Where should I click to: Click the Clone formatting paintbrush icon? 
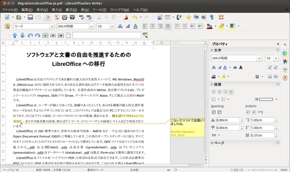(x=126, y=17)
